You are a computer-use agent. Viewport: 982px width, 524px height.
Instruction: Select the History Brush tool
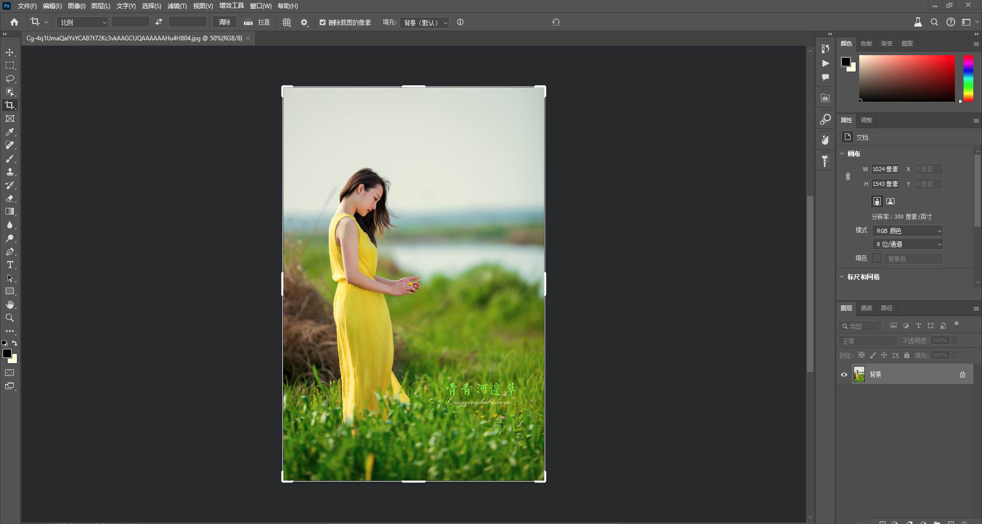(x=10, y=185)
